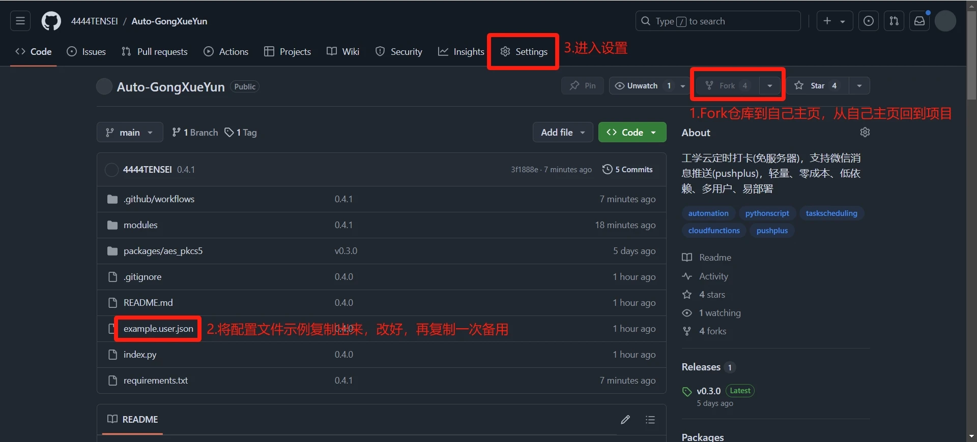Image resolution: width=977 pixels, height=442 pixels.
Task: Click the commits history clock icon
Action: click(607, 170)
